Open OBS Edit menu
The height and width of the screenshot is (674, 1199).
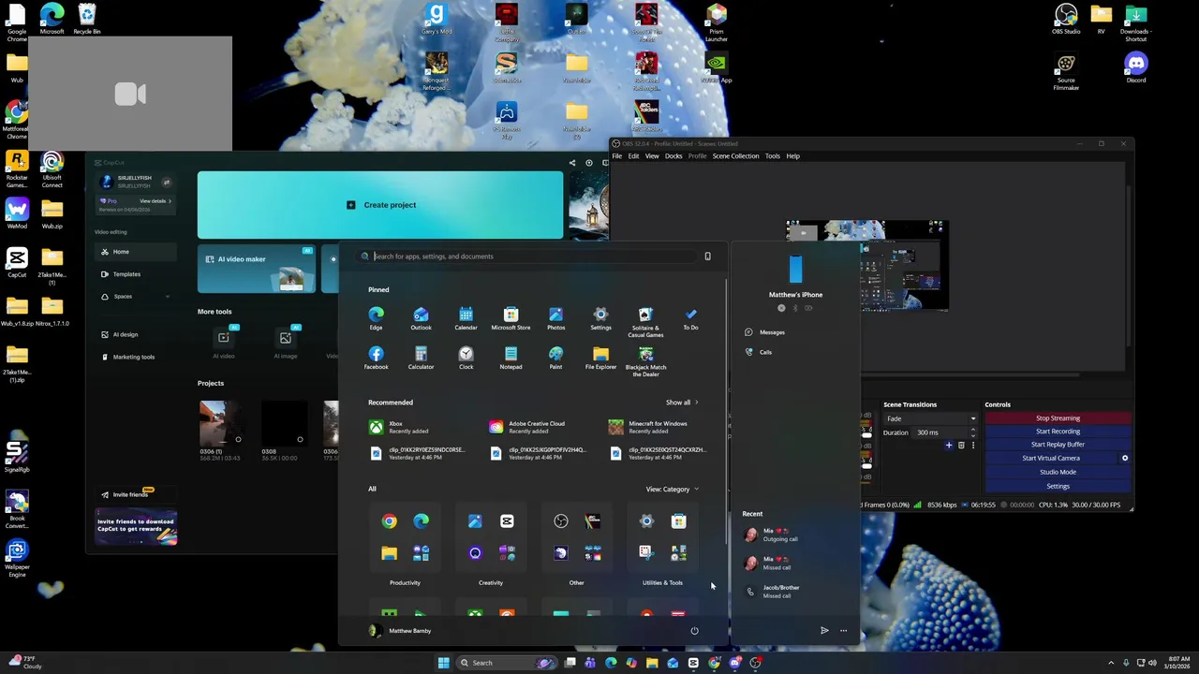[633, 156]
